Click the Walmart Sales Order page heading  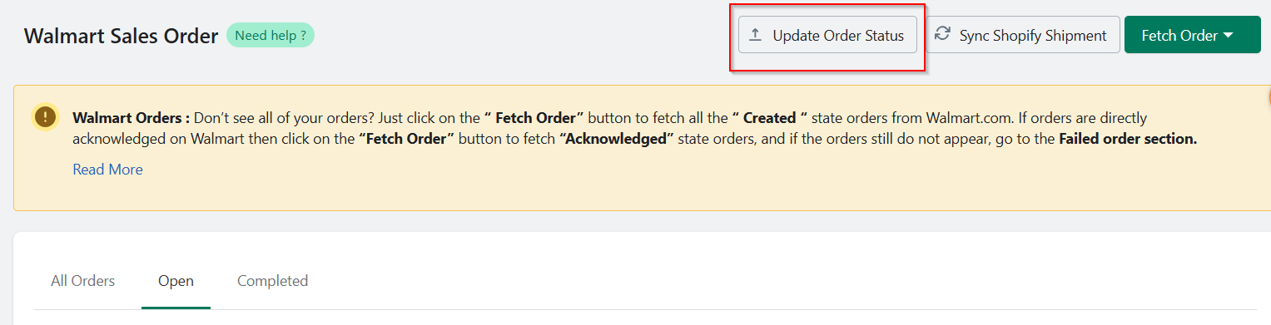point(121,36)
